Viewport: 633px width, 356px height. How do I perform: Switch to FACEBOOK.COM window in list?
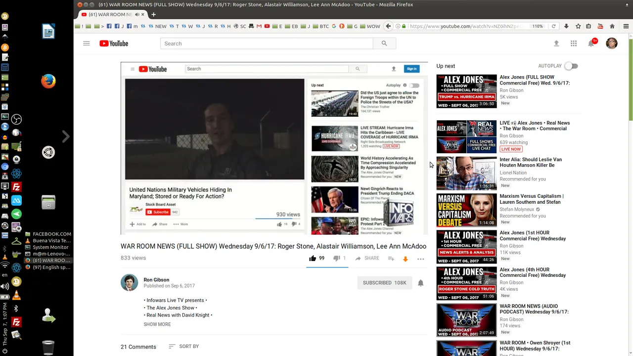[x=48, y=234]
